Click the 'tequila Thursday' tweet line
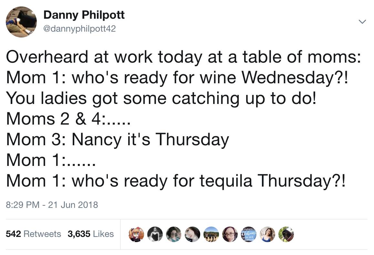The width and height of the screenshot is (374, 255). [x=176, y=181]
